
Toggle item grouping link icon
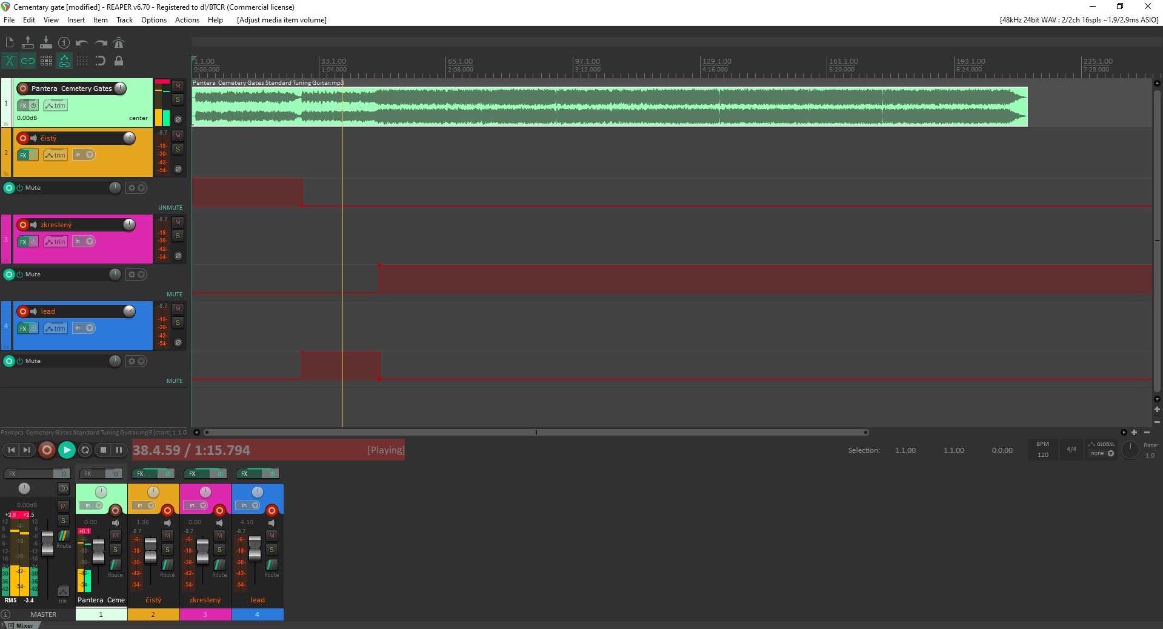point(28,61)
